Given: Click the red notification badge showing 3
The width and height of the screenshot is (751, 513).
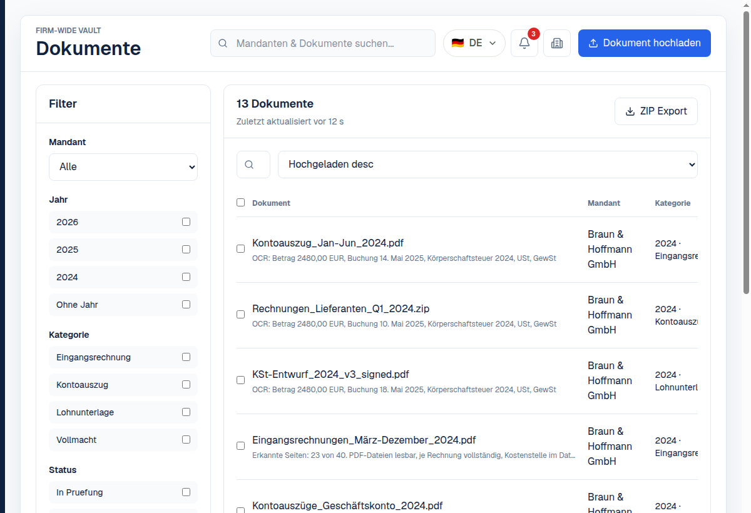Looking at the screenshot, I should [533, 33].
